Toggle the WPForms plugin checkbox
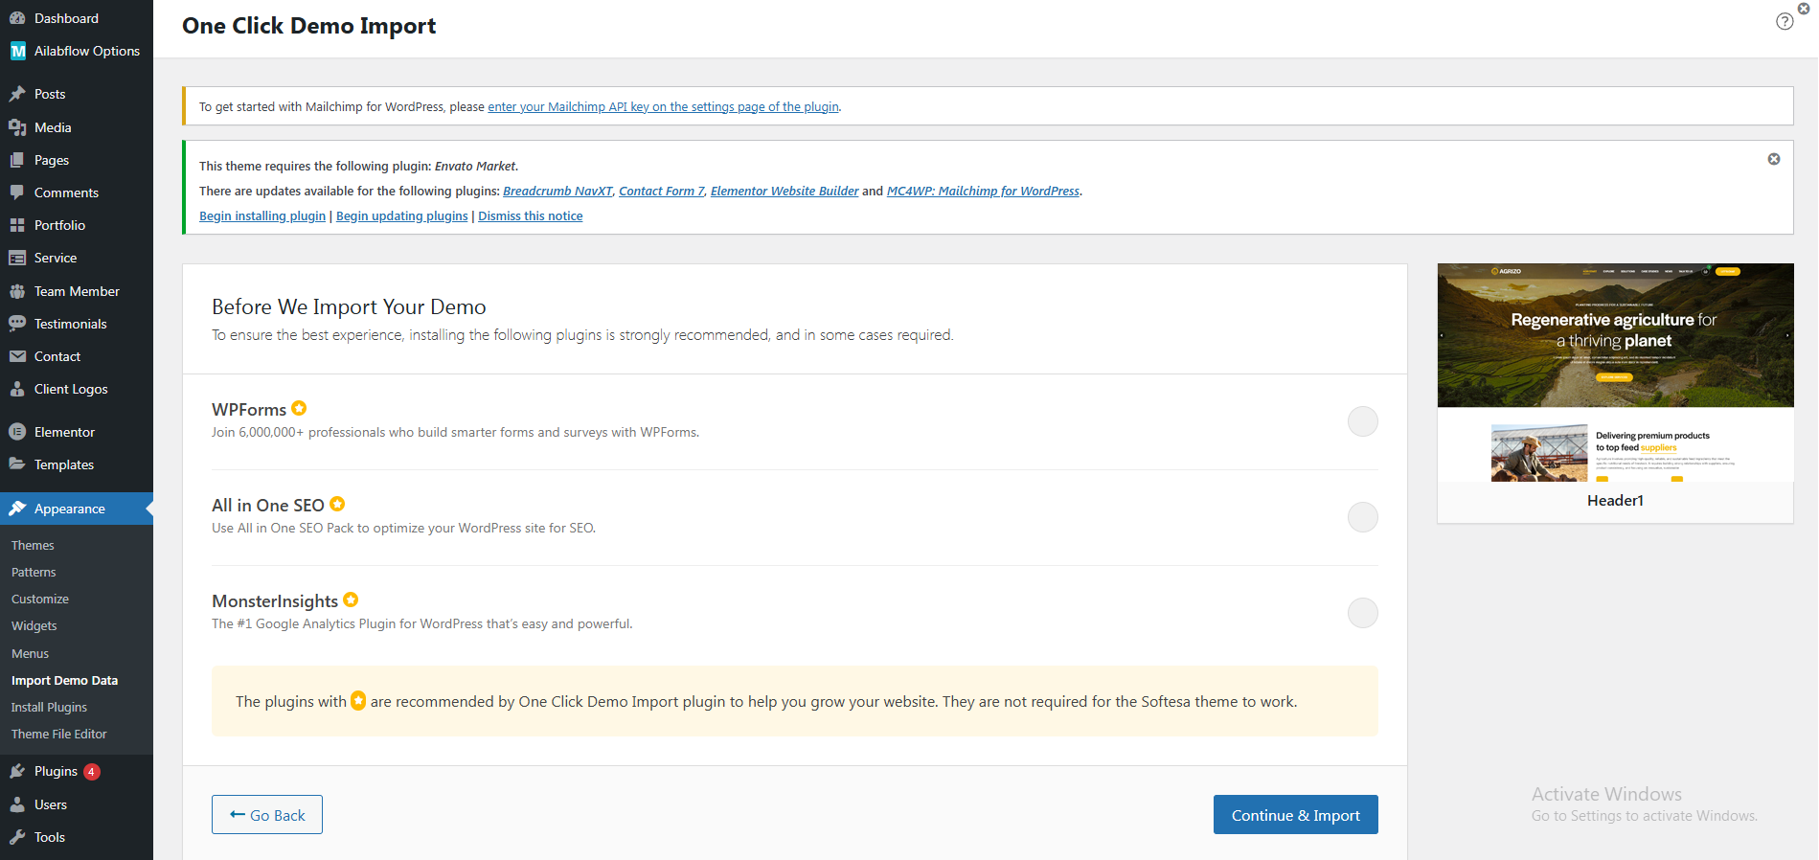The height and width of the screenshot is (860, 1819). point(1363,421)
